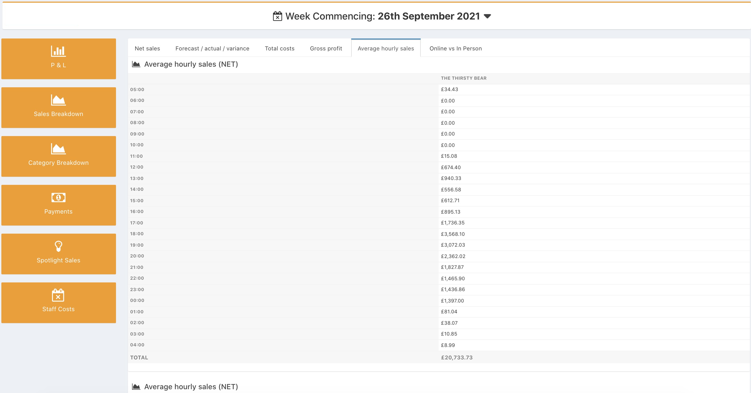
Task: Switch to the Net sales tab
Action: [147, 49]
